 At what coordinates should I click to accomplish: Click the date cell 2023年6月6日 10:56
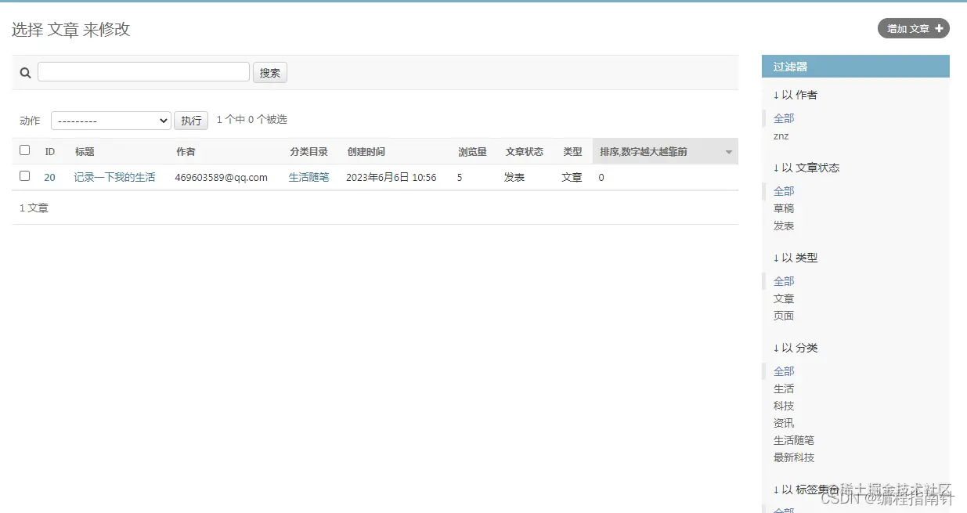coord(391,178)
